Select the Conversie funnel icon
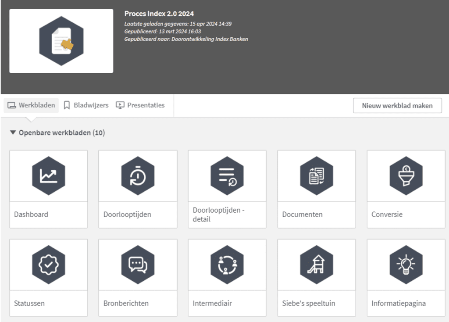This screenshot has width=449, height=322. pyautogui.click(x=406, y=176)
